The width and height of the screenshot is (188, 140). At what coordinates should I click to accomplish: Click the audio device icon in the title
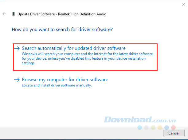14,14
